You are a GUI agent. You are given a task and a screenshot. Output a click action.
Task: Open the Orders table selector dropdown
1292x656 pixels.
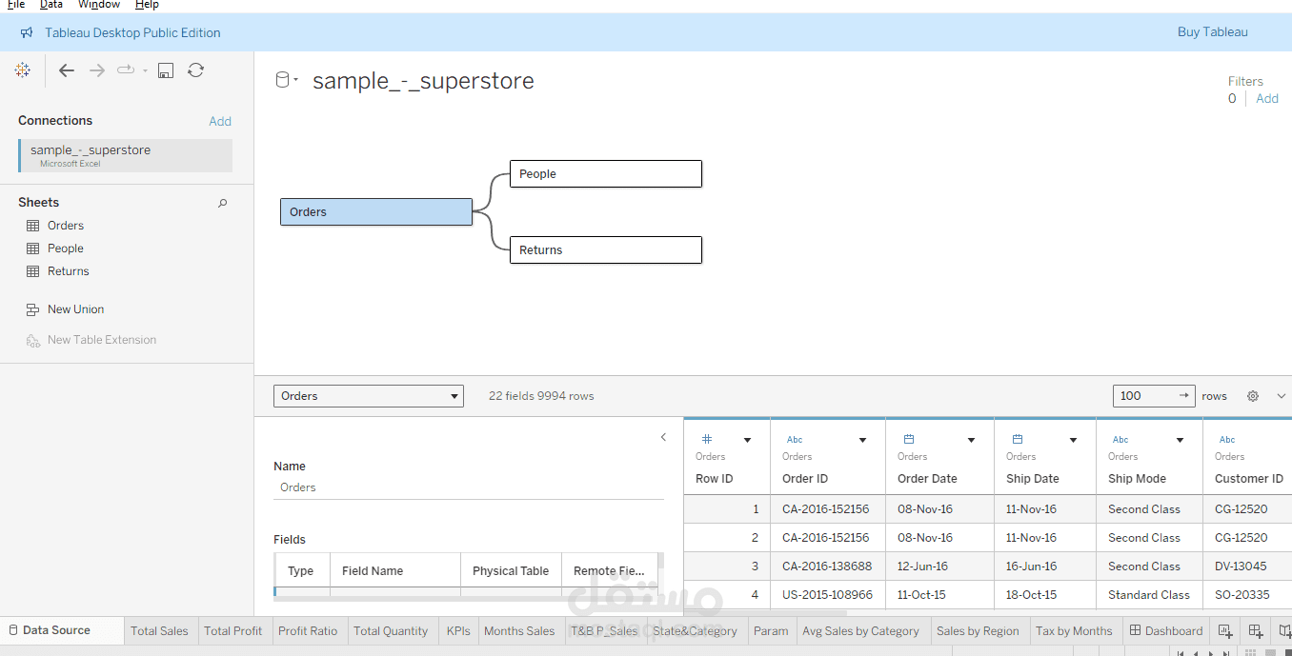coord(369,396)
